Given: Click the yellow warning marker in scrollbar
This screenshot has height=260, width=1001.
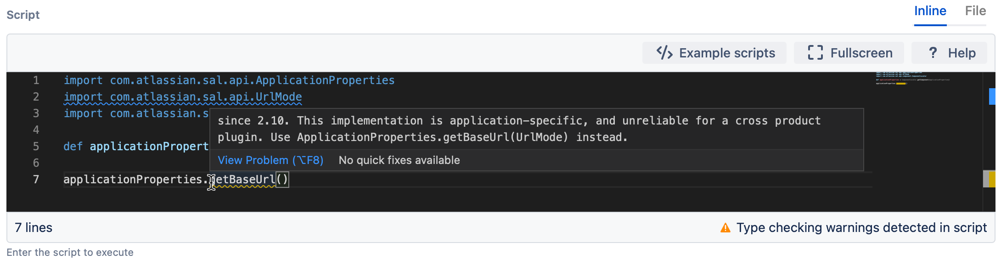Looking at the screenshot, I should tap(992, 179).
